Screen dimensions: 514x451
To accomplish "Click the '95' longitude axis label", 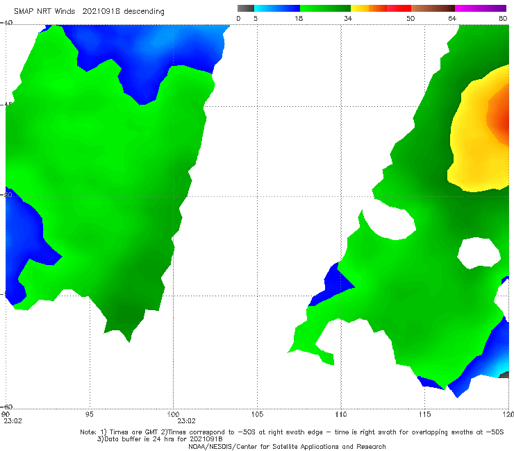I will (x=89, y=414).
